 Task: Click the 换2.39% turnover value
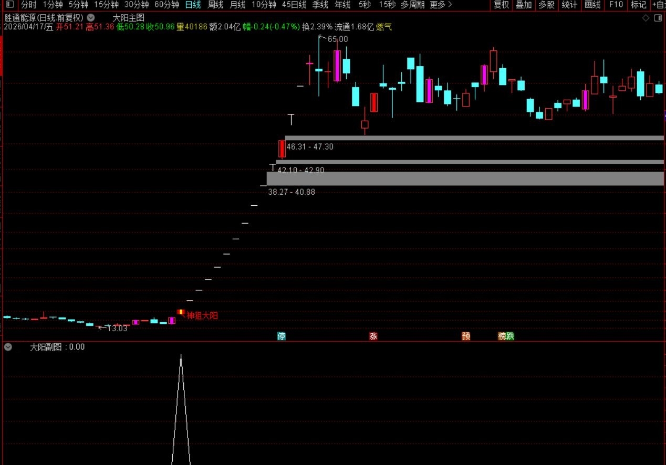coord(317,27)
